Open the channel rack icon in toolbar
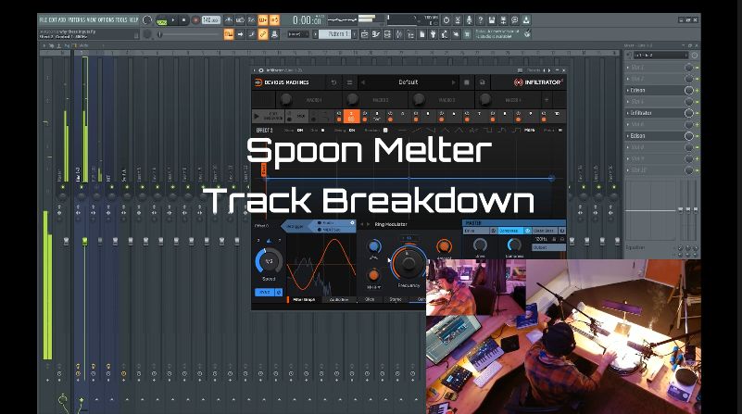The width and height of the screenshot is (742, 414). pos(387,34)
